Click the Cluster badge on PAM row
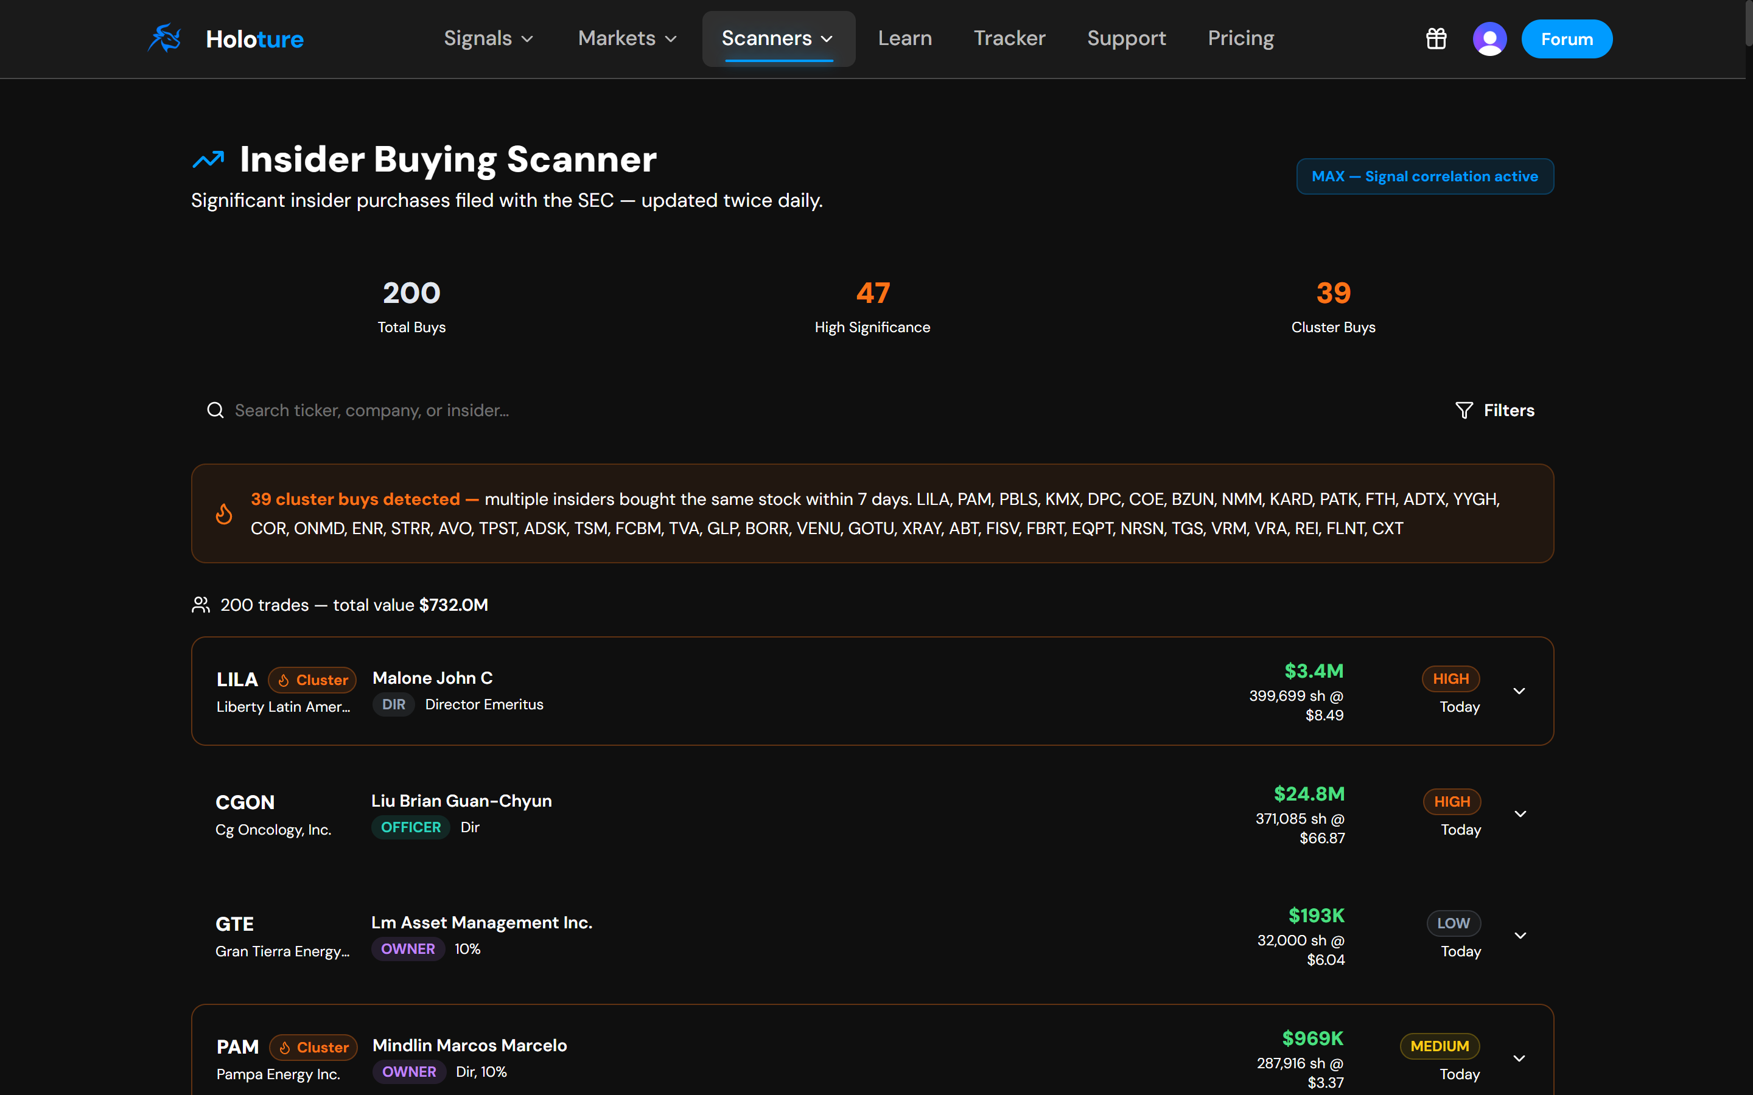 pos(313,1047)
